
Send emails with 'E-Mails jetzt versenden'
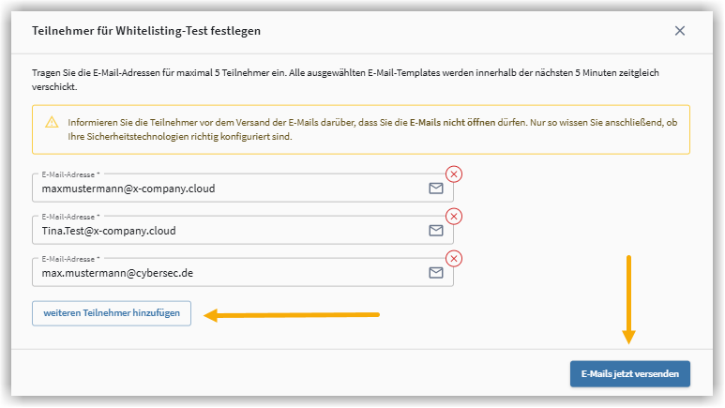pos(629,374)
